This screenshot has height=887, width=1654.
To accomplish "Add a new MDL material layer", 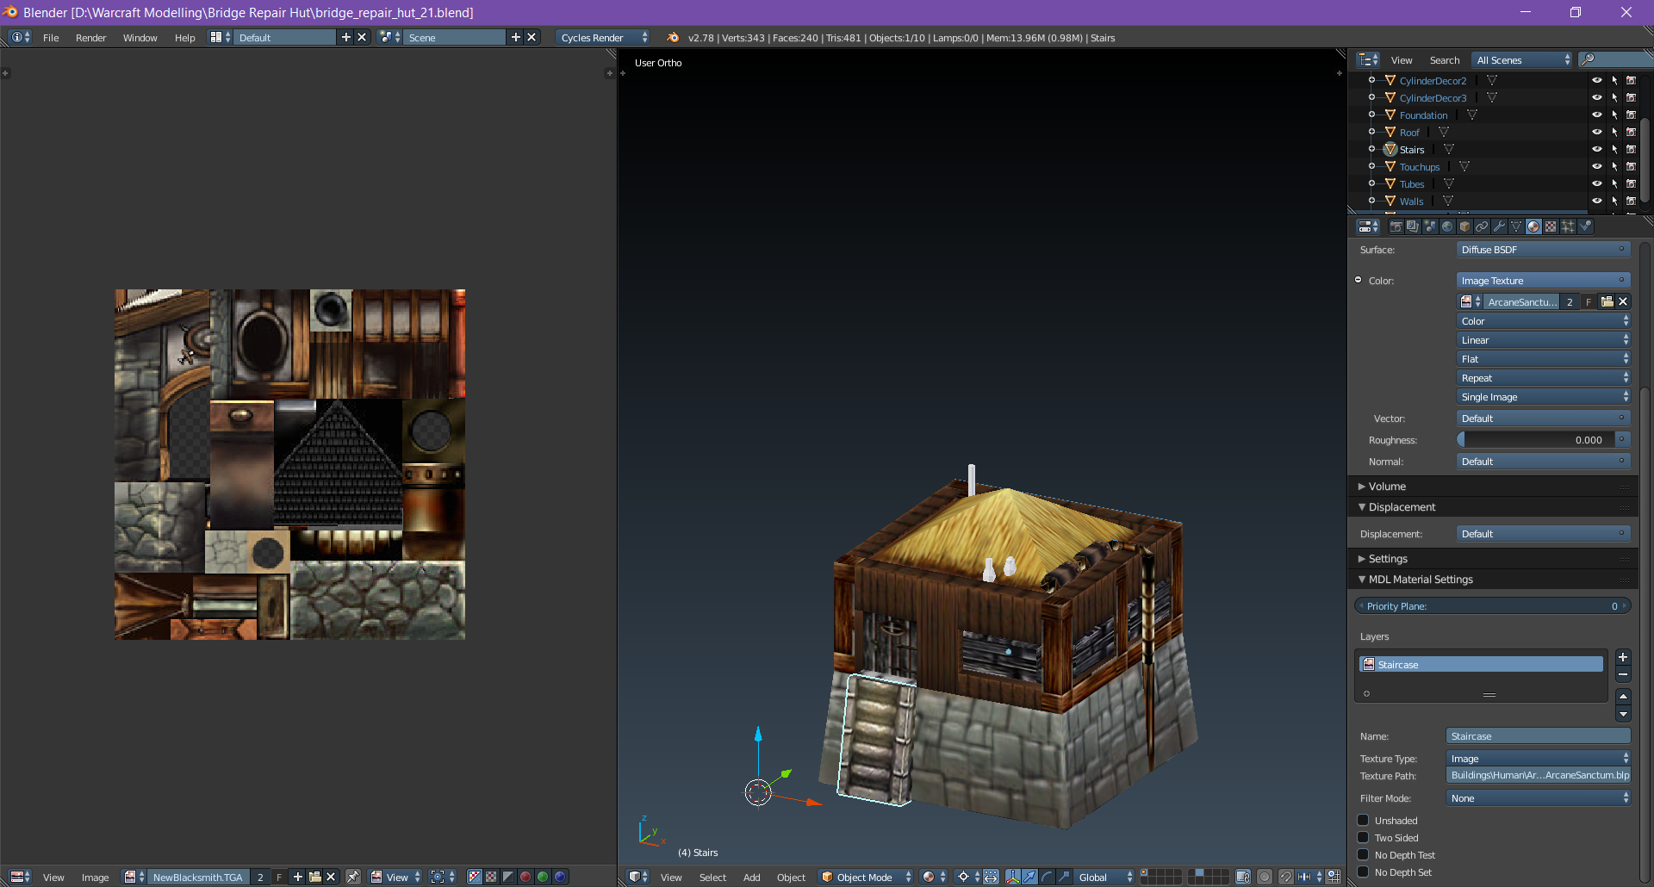I will coord(1623,657).
